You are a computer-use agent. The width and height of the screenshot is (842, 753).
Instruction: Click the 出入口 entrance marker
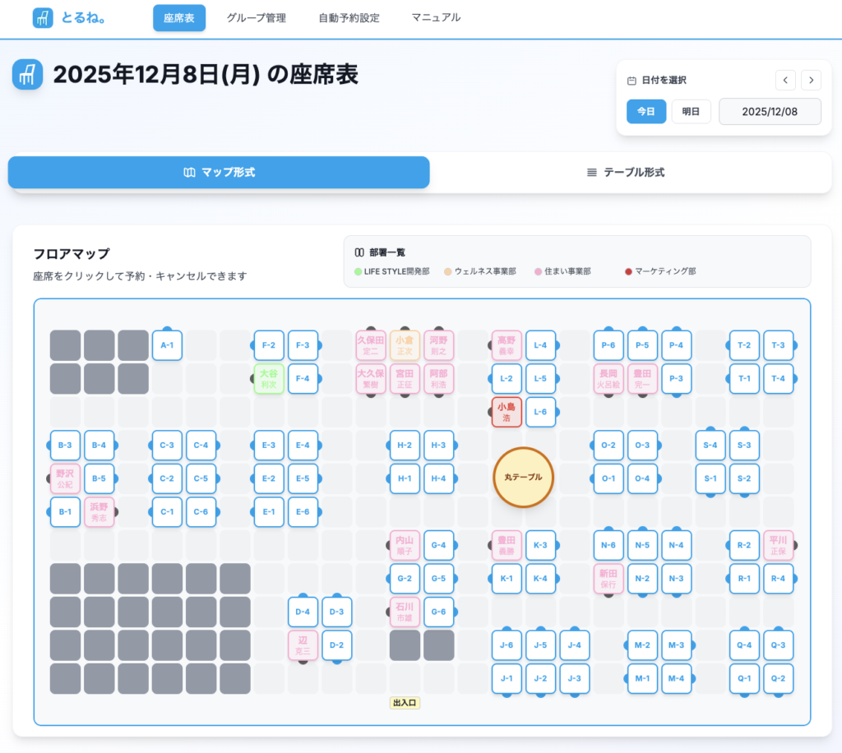coord(405,703)
